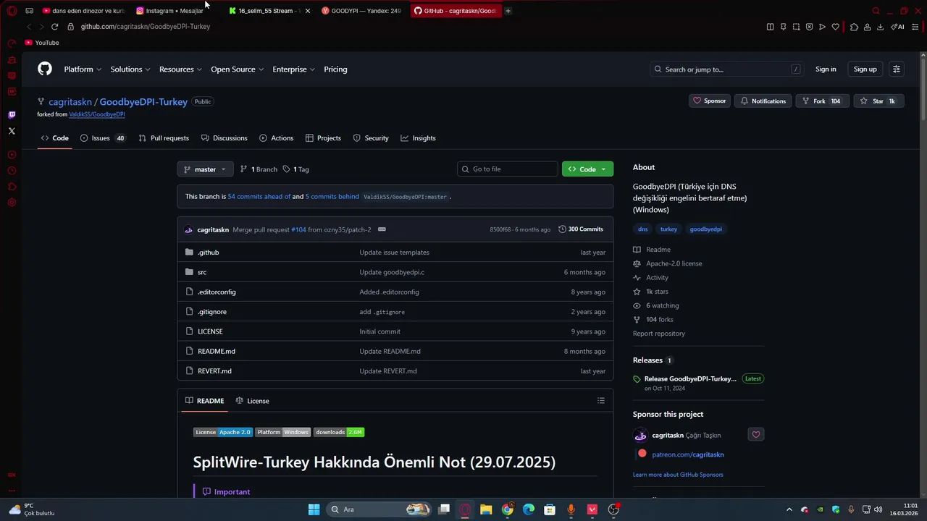Viewport: 927px width, 521px height.
Task: Open a new browser tab
Action: pos(508,11)
